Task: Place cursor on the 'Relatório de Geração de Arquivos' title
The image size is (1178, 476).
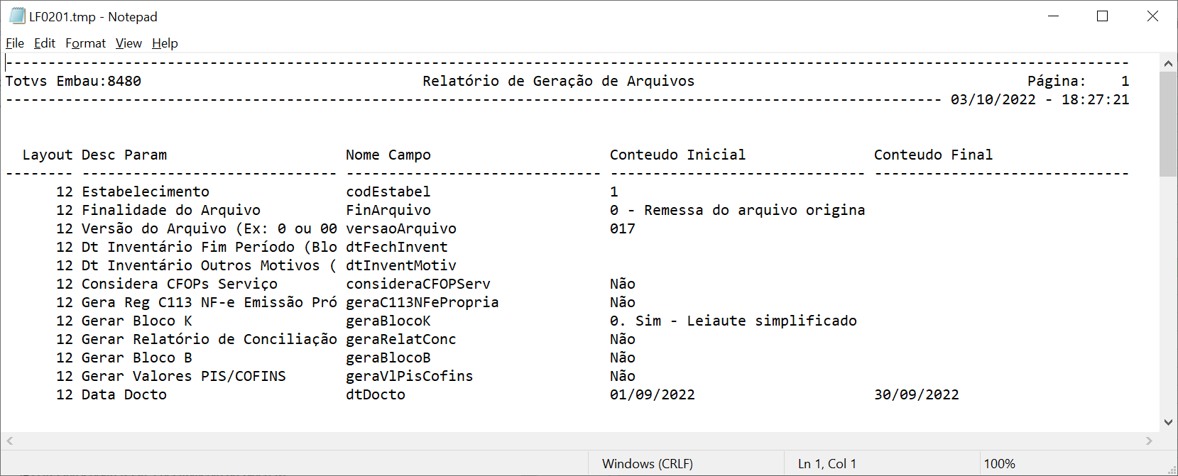Action: click(558, 82)
